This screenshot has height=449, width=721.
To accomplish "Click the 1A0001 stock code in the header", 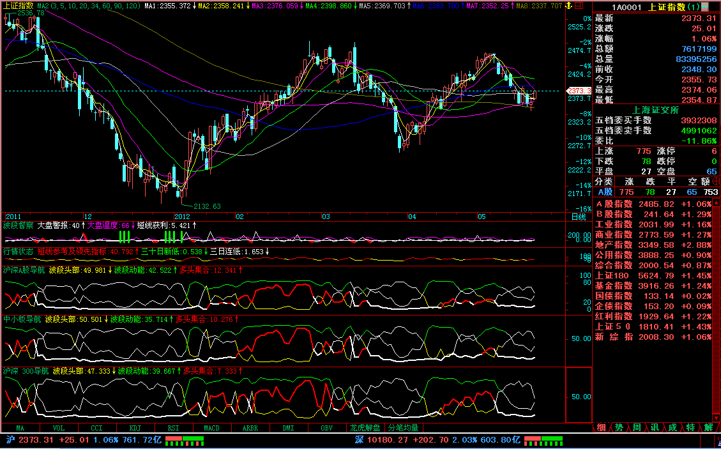I will pyautogui.click(x=626, y=8).
